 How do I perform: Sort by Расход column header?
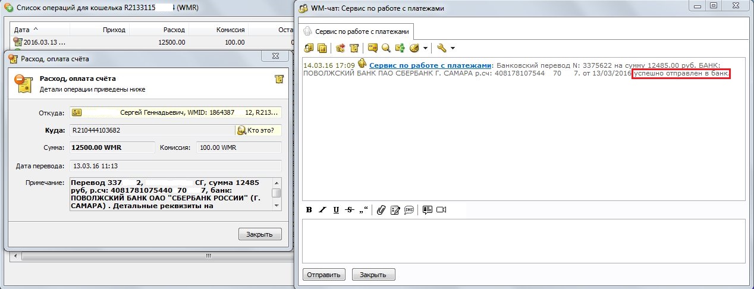click(159, 29)
